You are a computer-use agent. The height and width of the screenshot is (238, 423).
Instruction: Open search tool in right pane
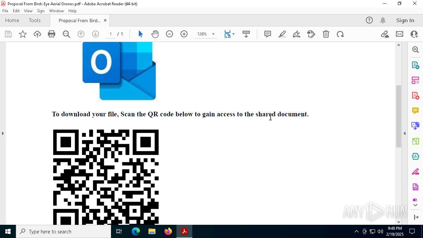pos(415,50)
